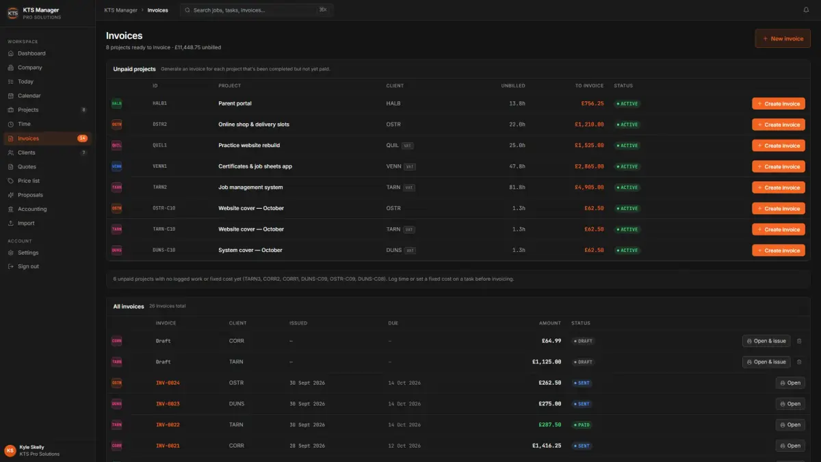Click Kyle Skelly user profile name
The image size is (821, 462).
pyautogui.click(x=32, y=447)
